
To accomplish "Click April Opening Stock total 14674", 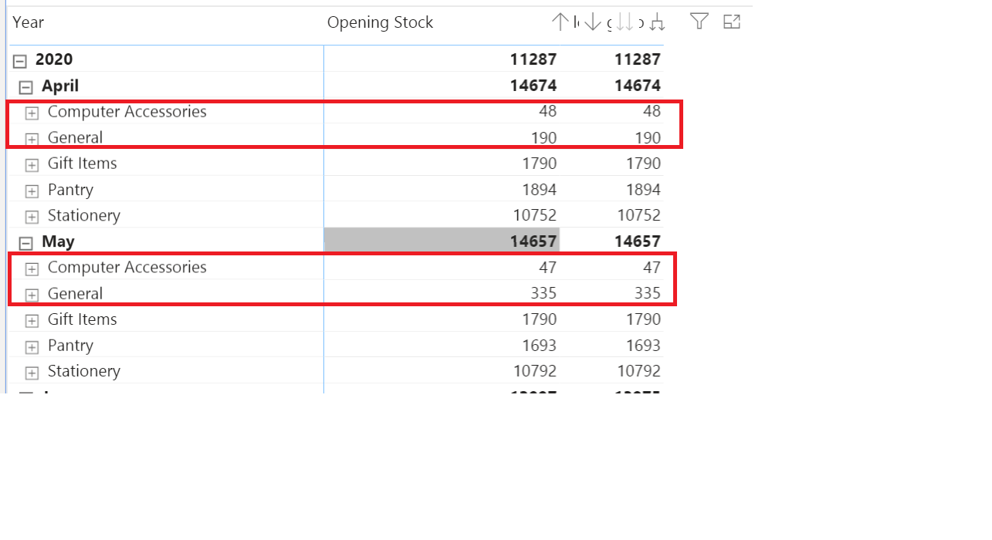I will click(533, 85).
